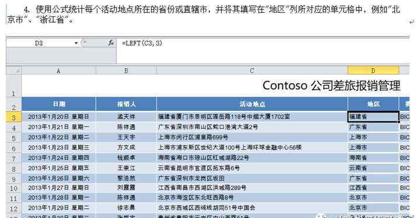Click the active cell D3 showing 福建省

(373, 117)
